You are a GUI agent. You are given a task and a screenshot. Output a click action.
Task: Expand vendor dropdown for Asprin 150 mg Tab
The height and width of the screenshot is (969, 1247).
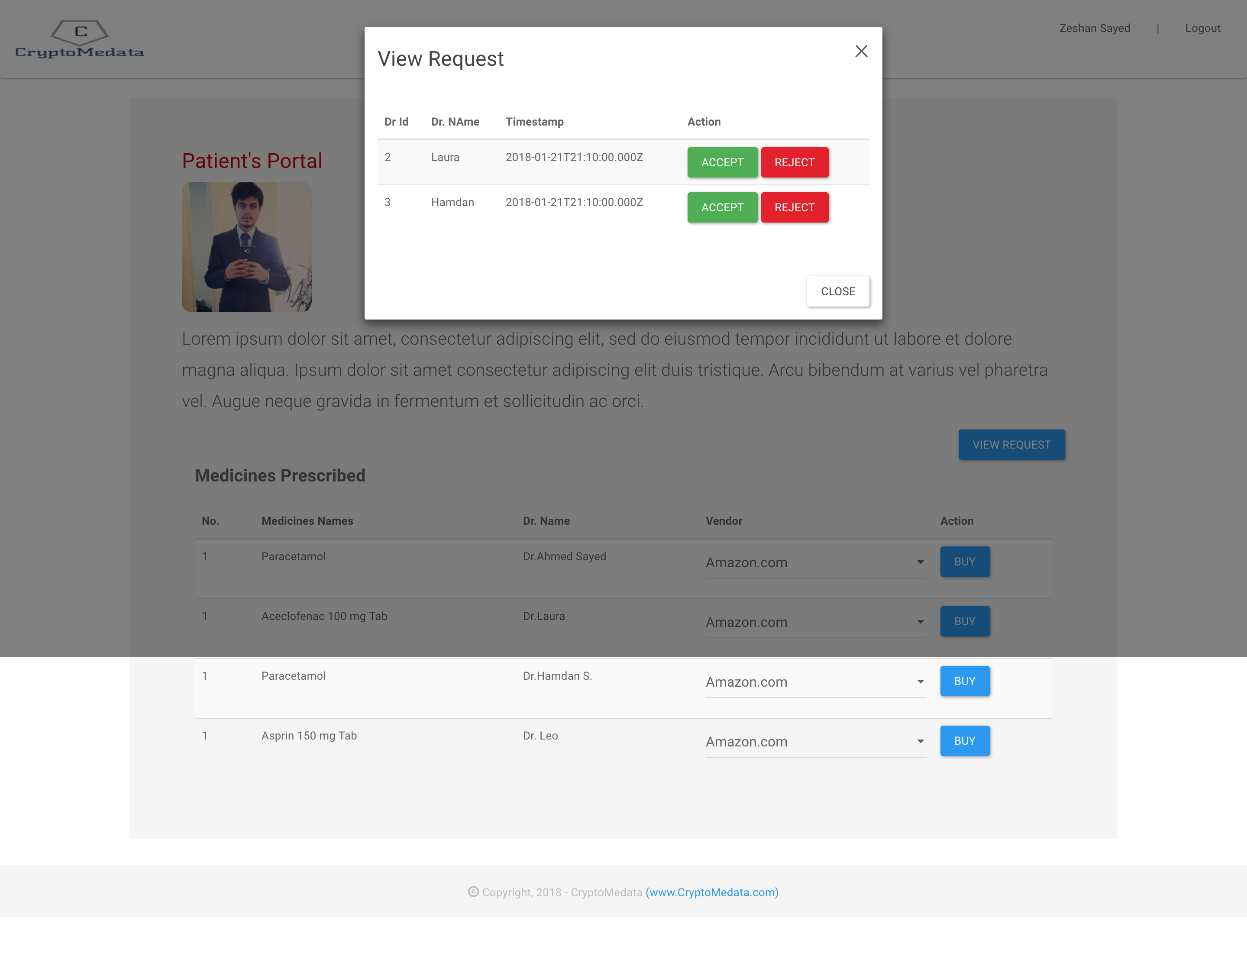815,741
